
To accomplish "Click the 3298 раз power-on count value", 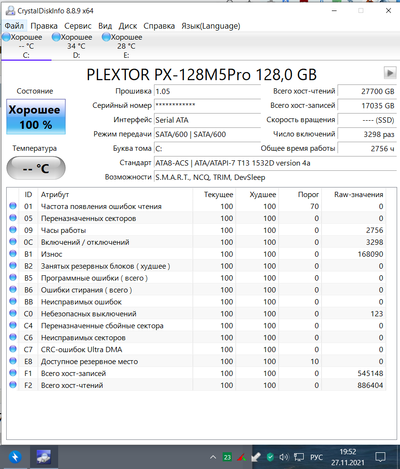I will 367,135.
